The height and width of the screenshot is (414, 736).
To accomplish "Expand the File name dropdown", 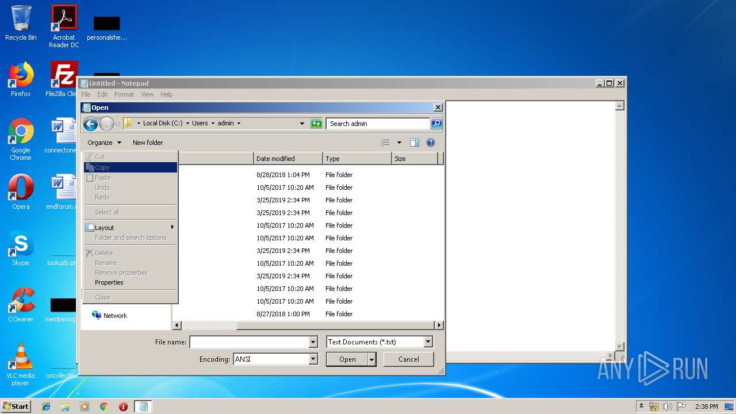I will [x=313, y=342].
